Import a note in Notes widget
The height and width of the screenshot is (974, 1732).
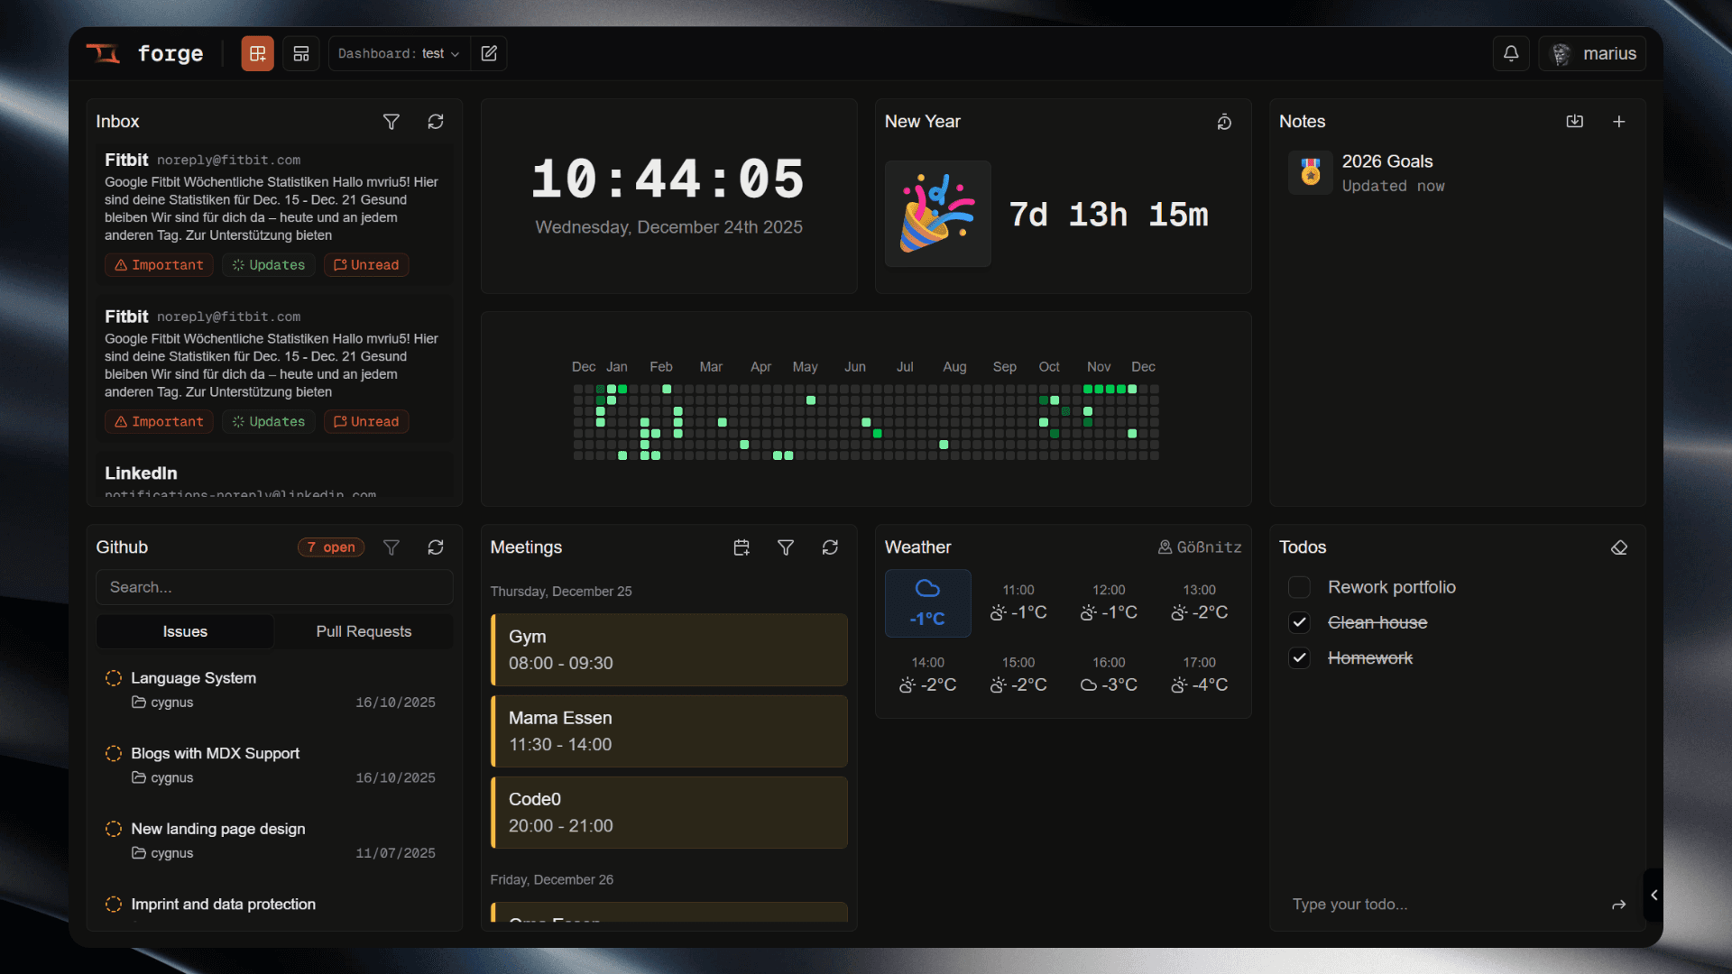point(1575,122)
